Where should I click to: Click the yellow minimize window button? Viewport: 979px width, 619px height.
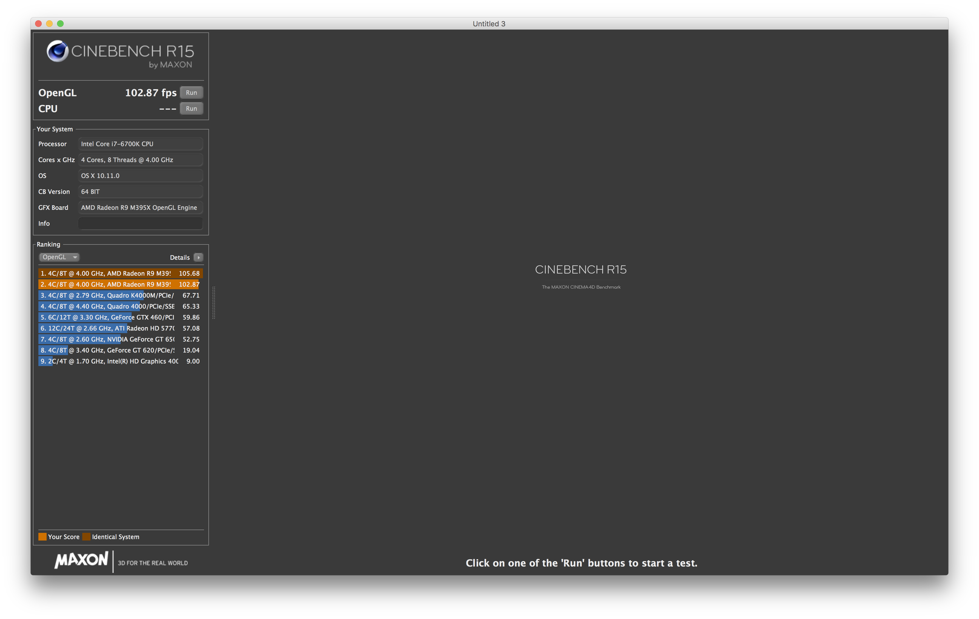tap(50, 24)
